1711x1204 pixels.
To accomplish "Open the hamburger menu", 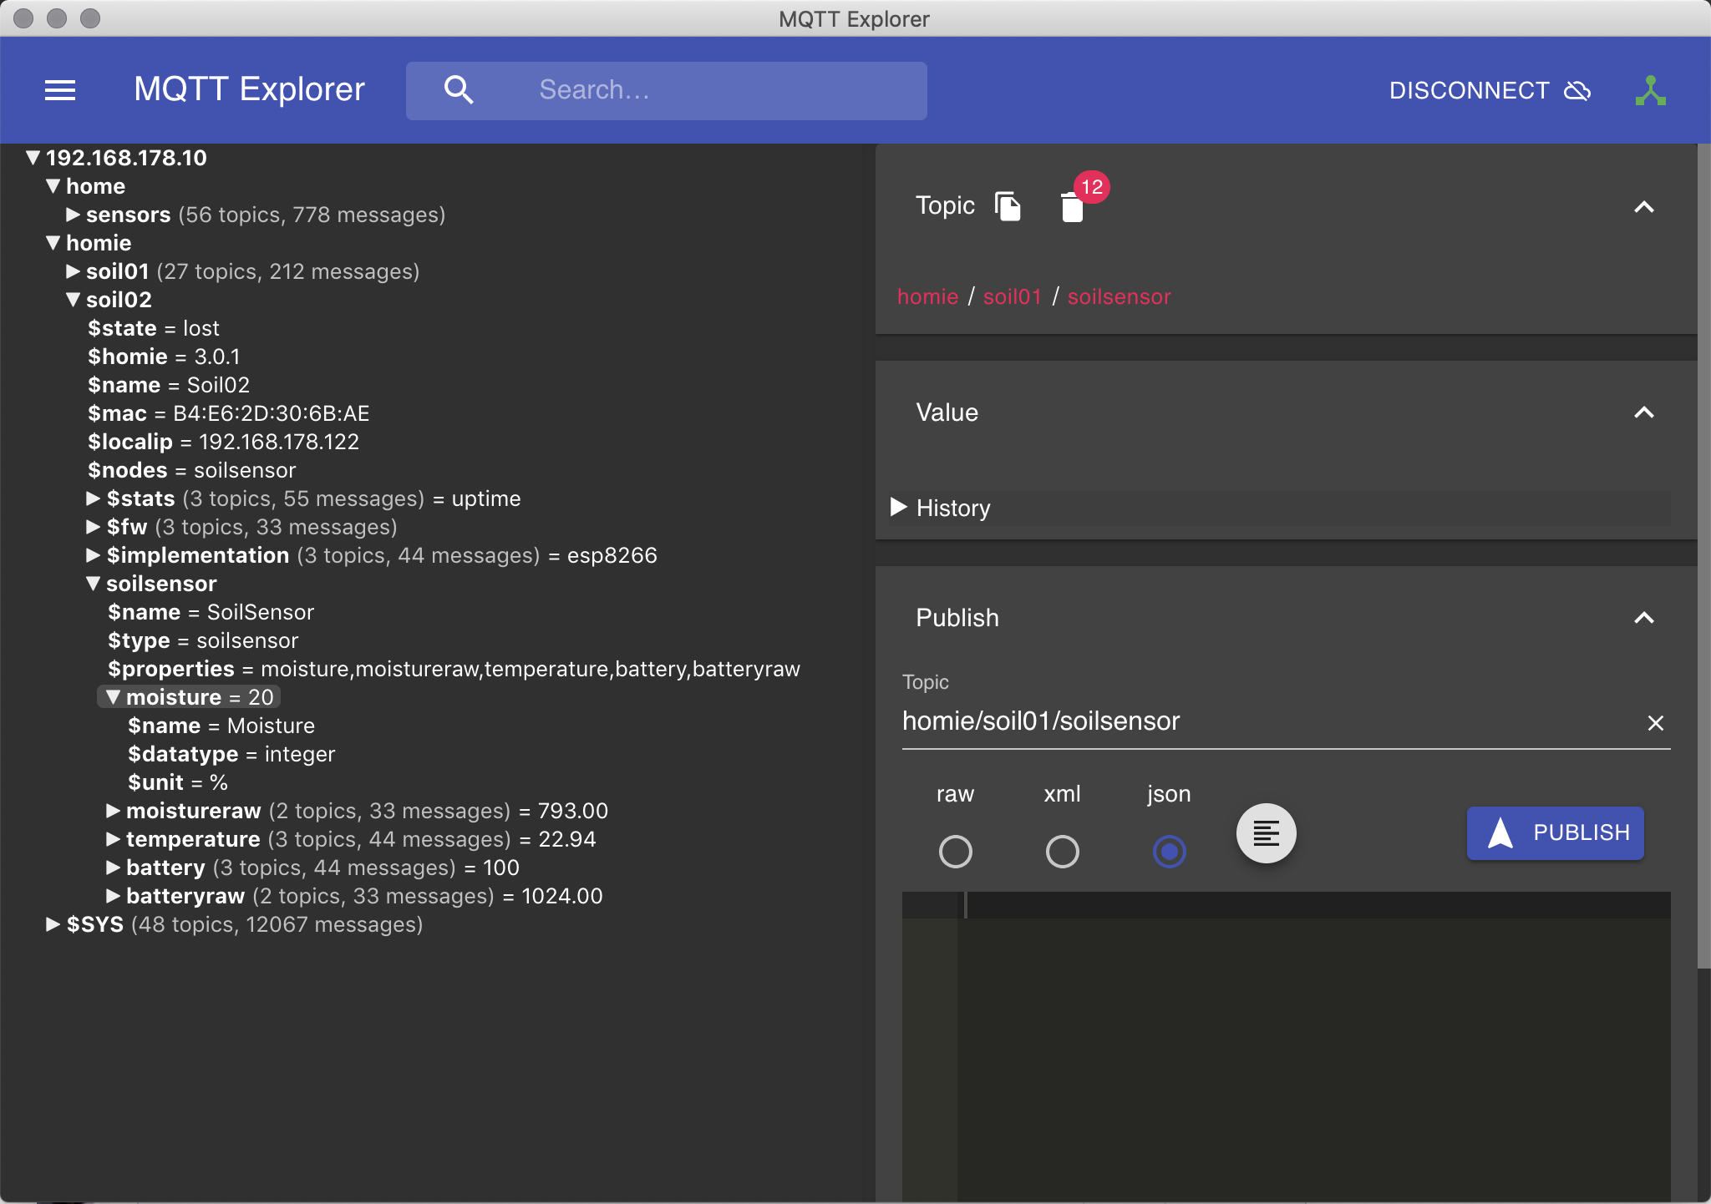I will (60, 90).
